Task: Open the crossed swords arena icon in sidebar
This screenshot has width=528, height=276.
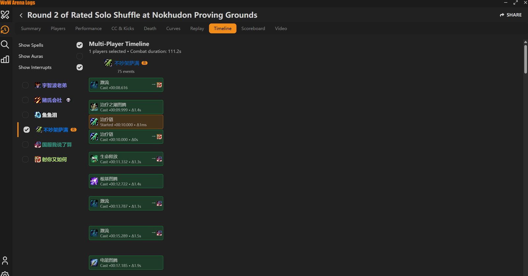Action: coord(5,15)
